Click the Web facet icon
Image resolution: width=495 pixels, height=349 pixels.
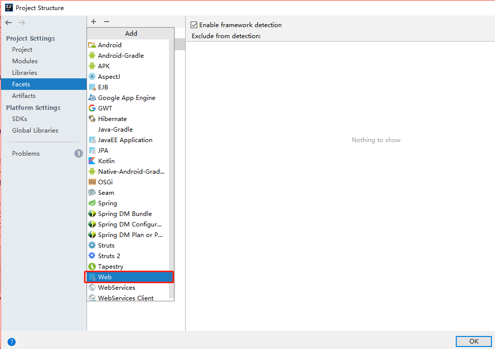92,277
